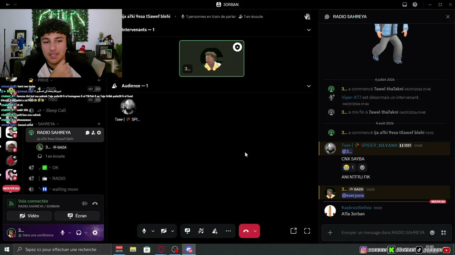
Task: Jump to new mentions with NOUVEAU pill
Action: (x=11, y=188)
